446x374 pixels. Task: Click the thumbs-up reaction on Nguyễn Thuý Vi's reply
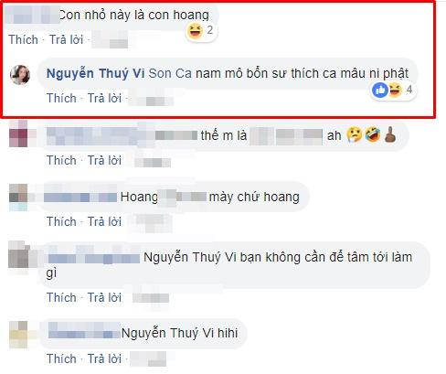pos(379,90)
